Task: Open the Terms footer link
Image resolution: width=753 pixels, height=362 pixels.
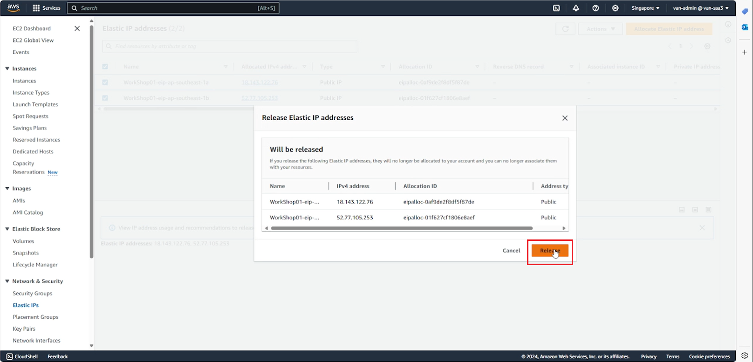Action: pyautogui.click(x=672, y=356)
